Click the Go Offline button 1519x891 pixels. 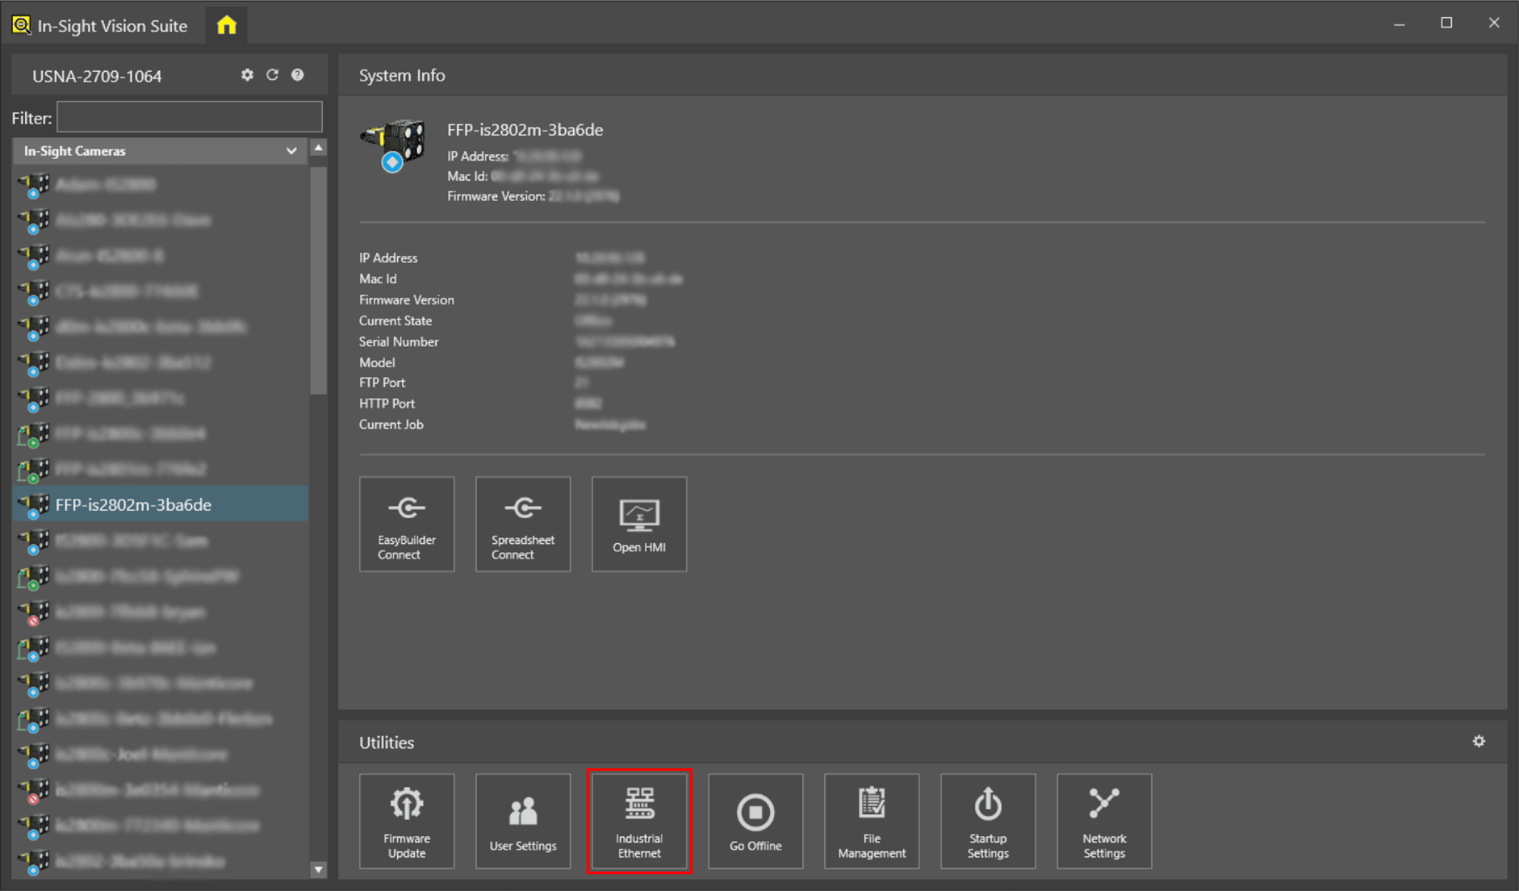click(755, 821)
